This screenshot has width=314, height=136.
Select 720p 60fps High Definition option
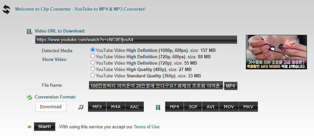[x=93, y=56]
